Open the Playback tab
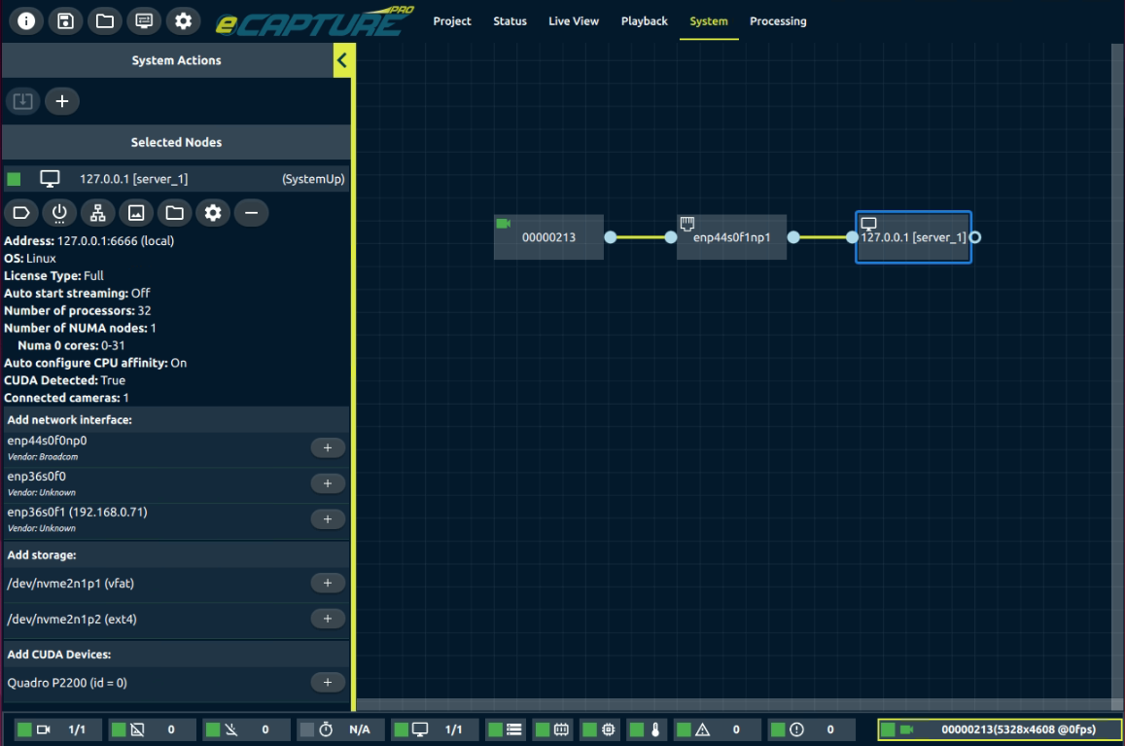This screenshot has width=1125, height=746. 644,20
